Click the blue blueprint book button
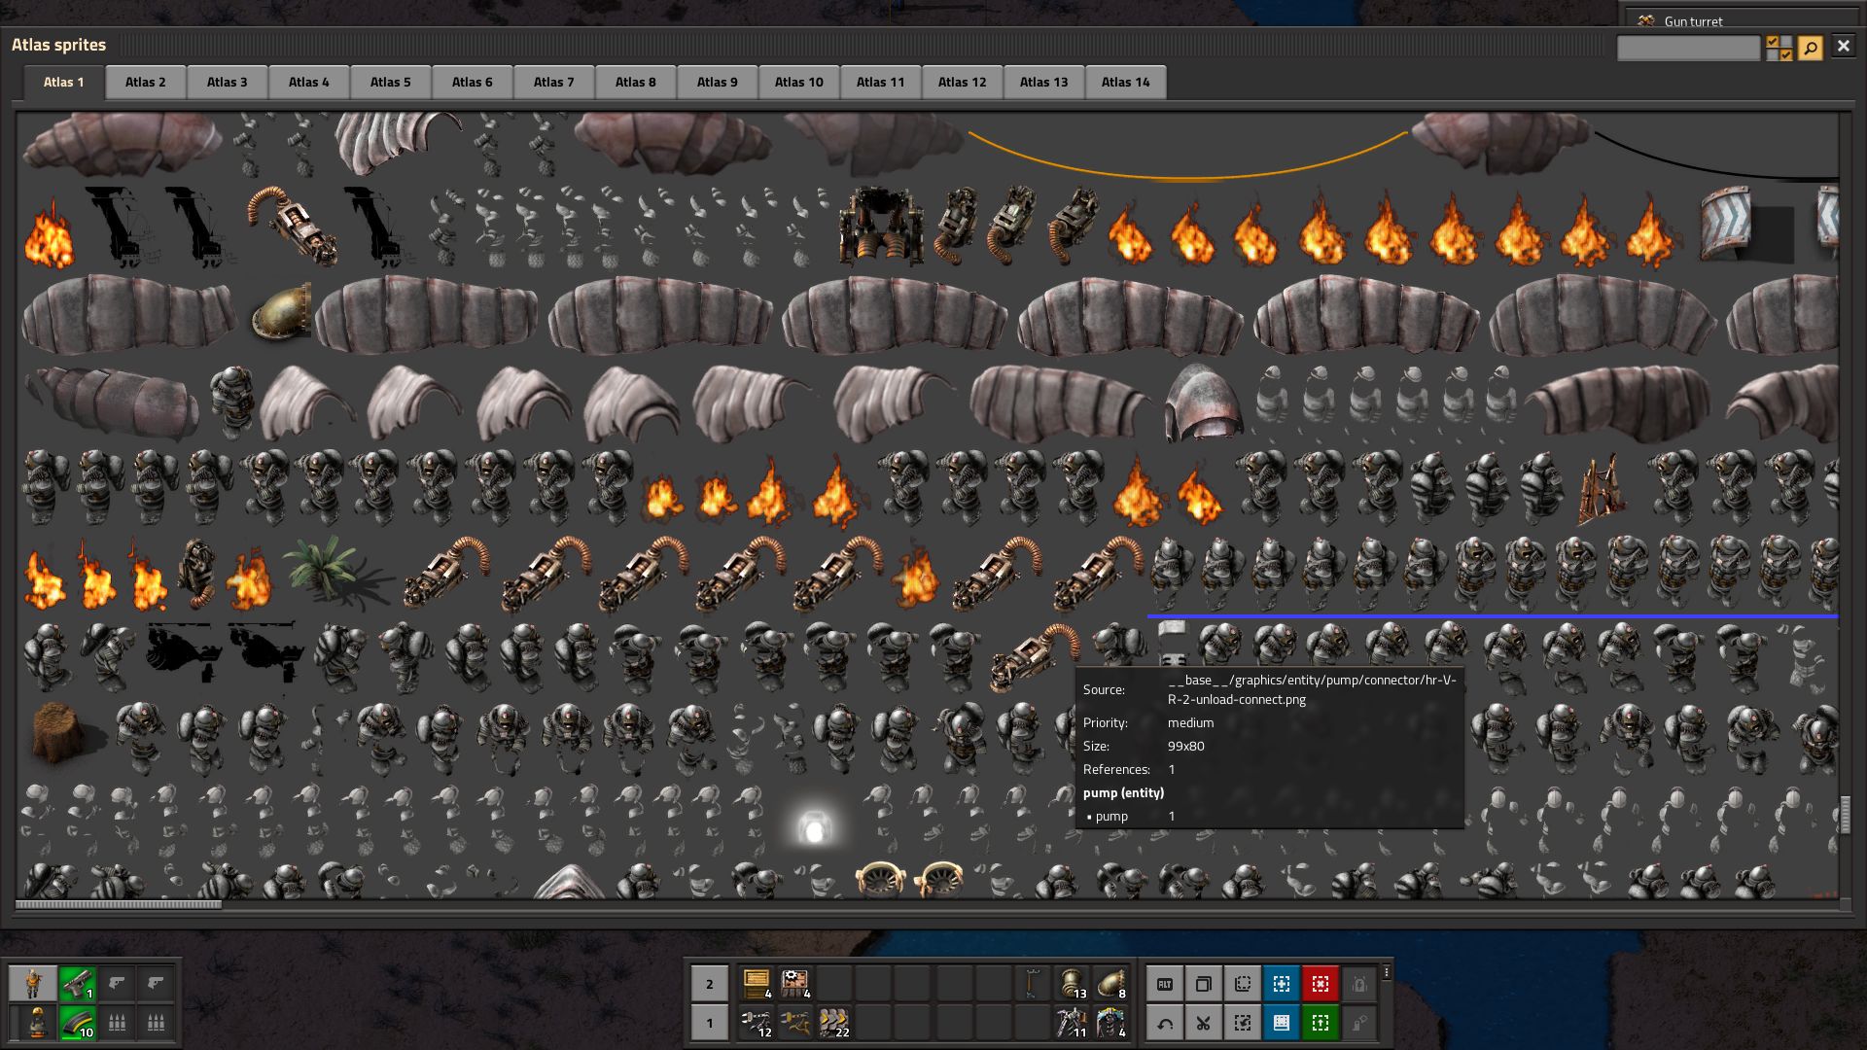Screen dimensions: 1867x1050 tap(1282, 1023)
